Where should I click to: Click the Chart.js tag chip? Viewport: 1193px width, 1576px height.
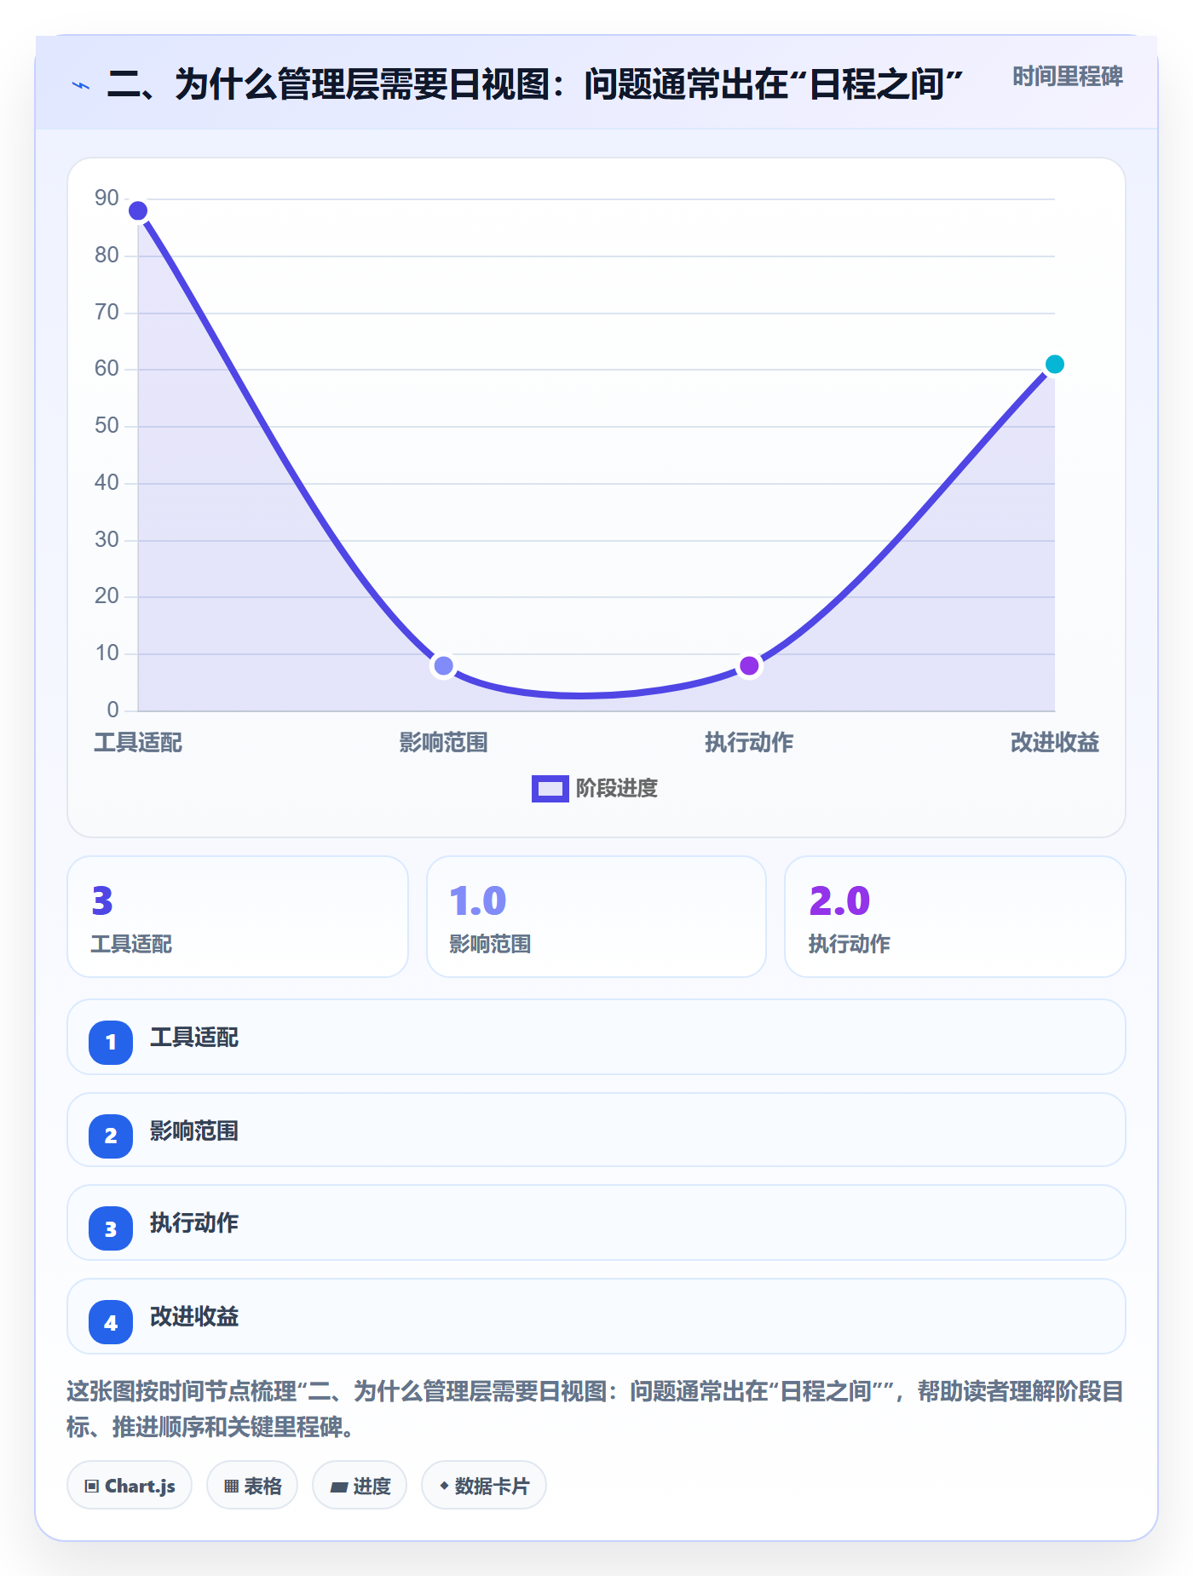[130, 1486]
